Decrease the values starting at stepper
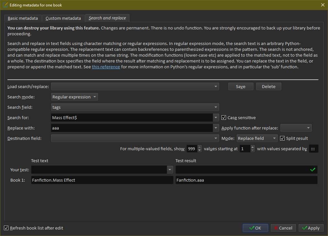This screenshot has height=236, width=328. pyautogui.click(x=253, y=151)
